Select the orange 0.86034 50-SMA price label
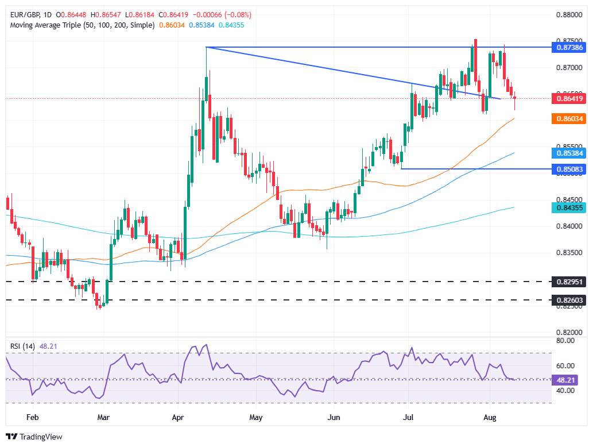 click(x=568, y=120)
